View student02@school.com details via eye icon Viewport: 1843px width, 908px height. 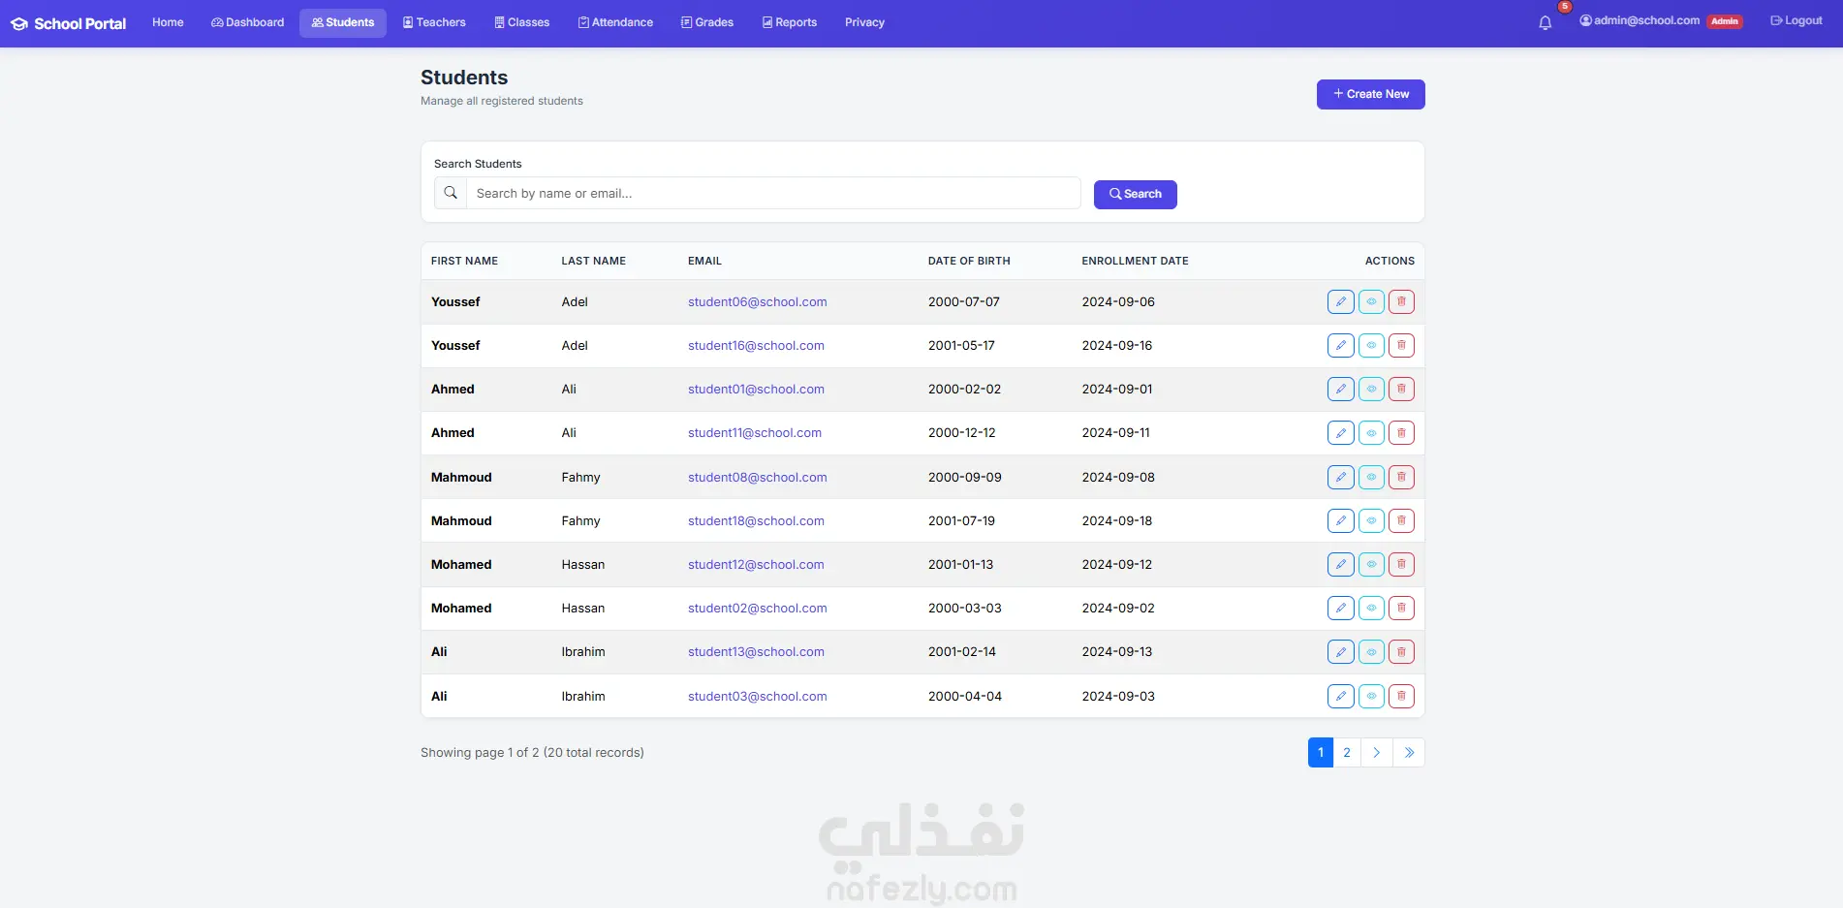point(1371,608)
